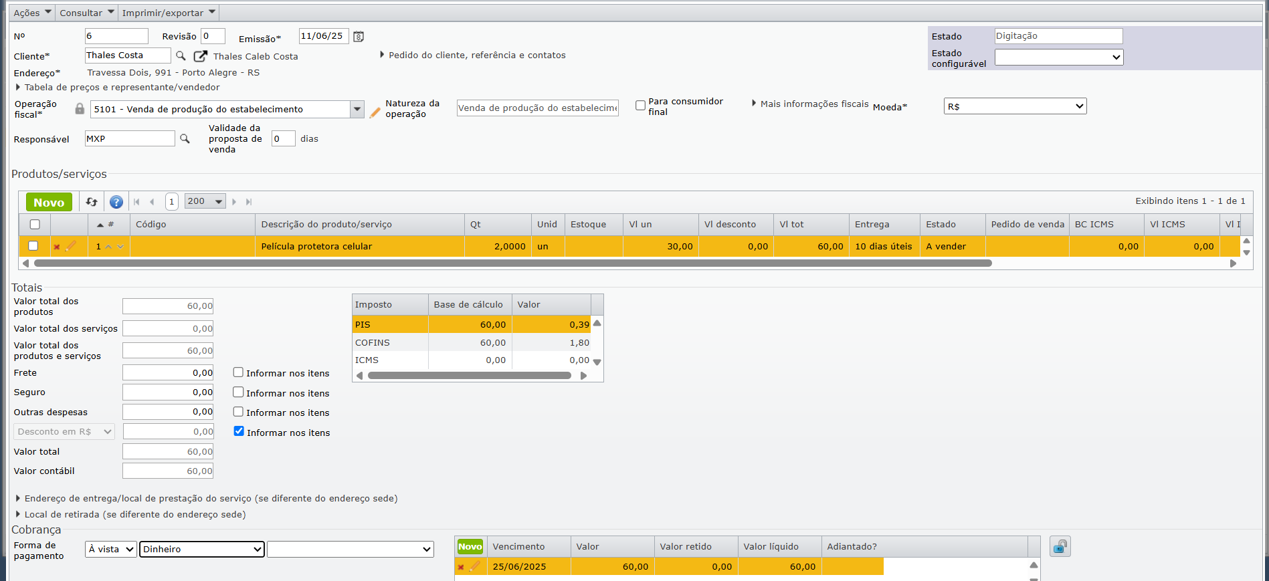Move product item 1 up

click(x=108, y=247)
